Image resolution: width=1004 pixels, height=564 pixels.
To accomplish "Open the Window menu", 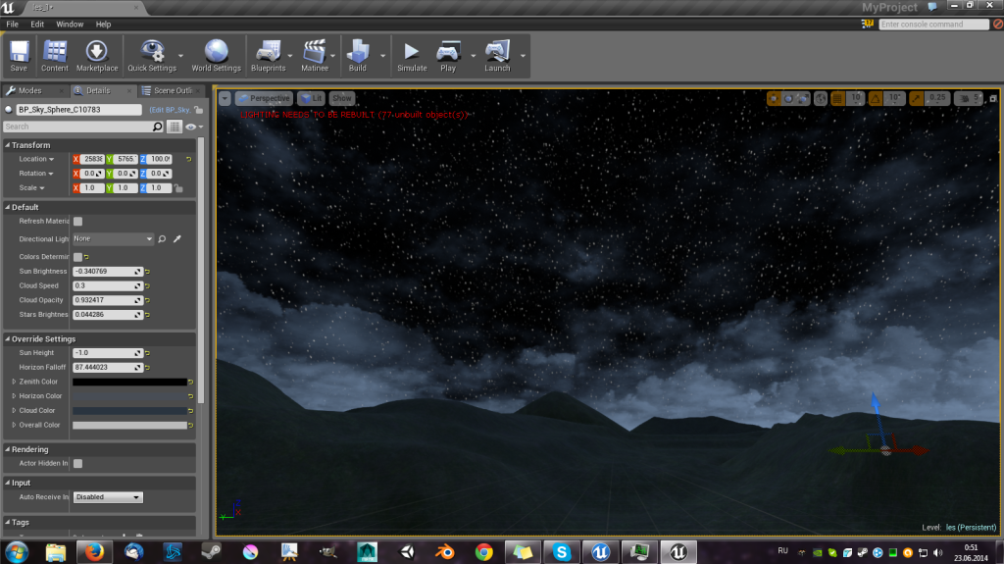I will [x=70, y=24].
